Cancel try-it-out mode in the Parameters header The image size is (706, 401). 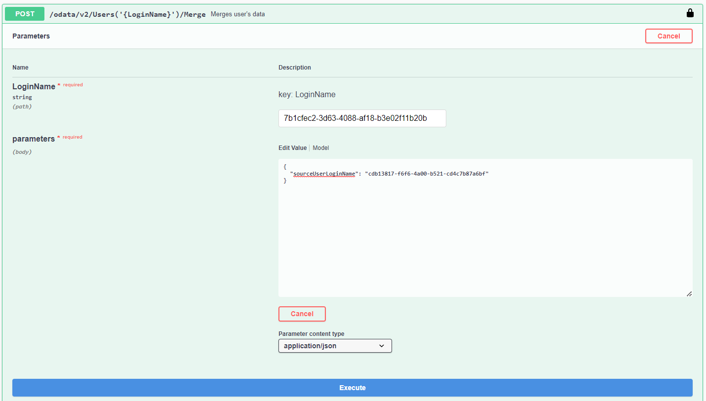(668, 36)
